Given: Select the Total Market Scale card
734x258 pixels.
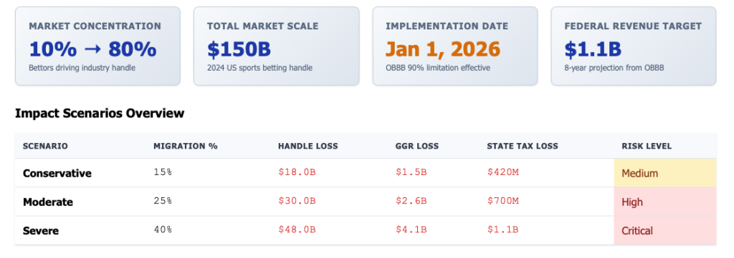Looking at the screenshot, I should (x=276, y=46).
